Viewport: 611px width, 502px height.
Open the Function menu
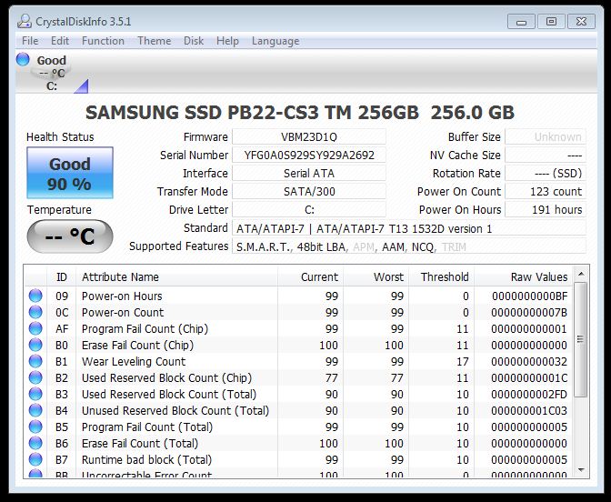click(103, 41)
